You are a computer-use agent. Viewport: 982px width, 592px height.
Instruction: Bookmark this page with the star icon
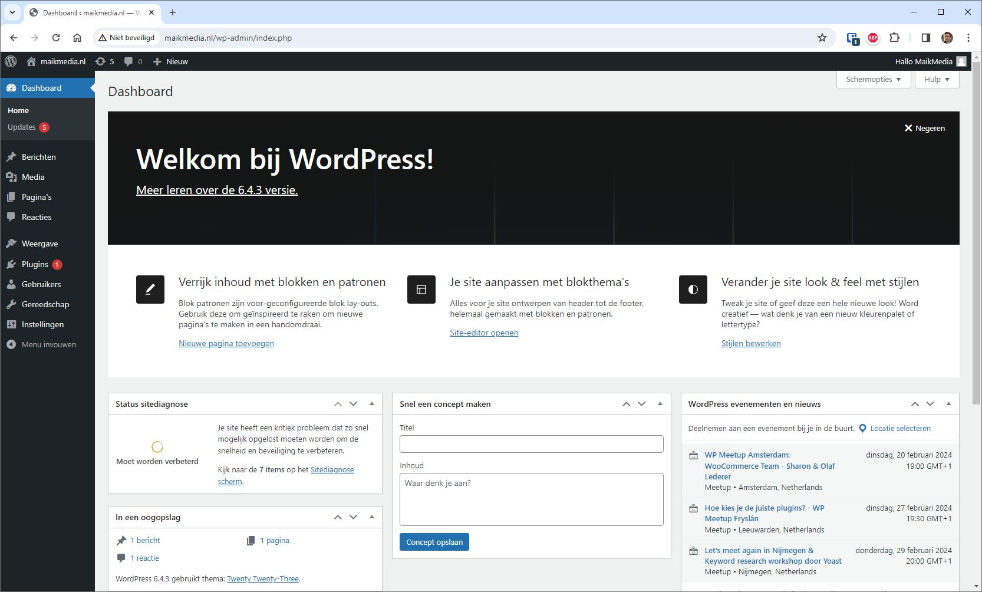822,38
